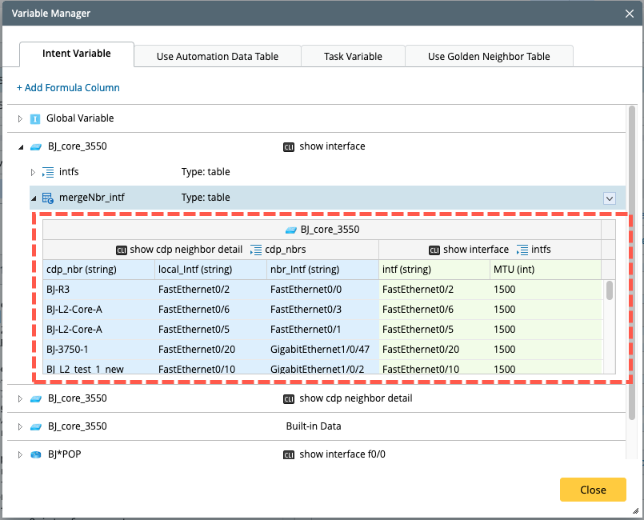Open the Task Variable tab
644x520 pixels.
pos(353,56)
